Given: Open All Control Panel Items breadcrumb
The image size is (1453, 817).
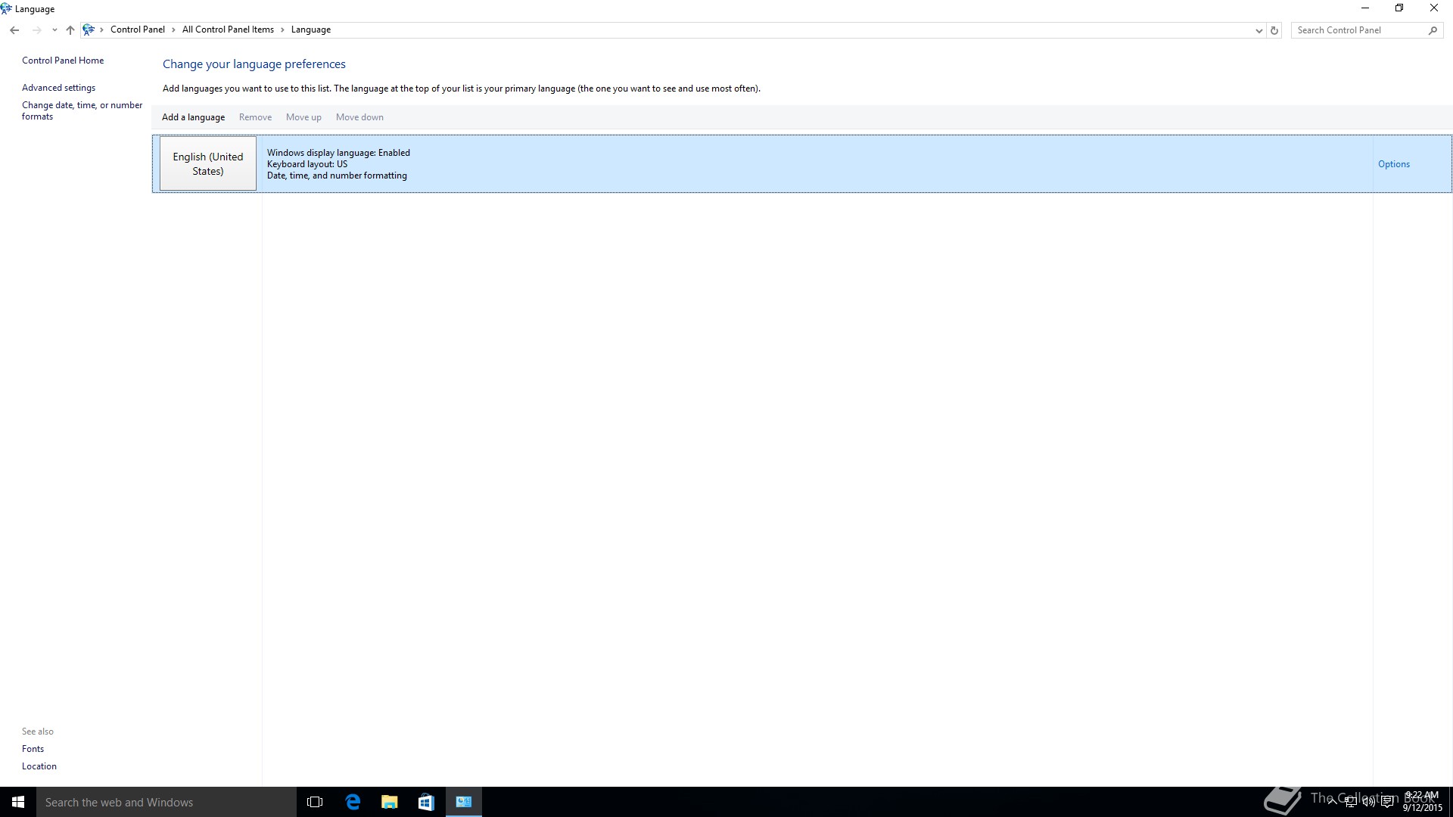Looking at the screenshot, I should pos(228,30).
